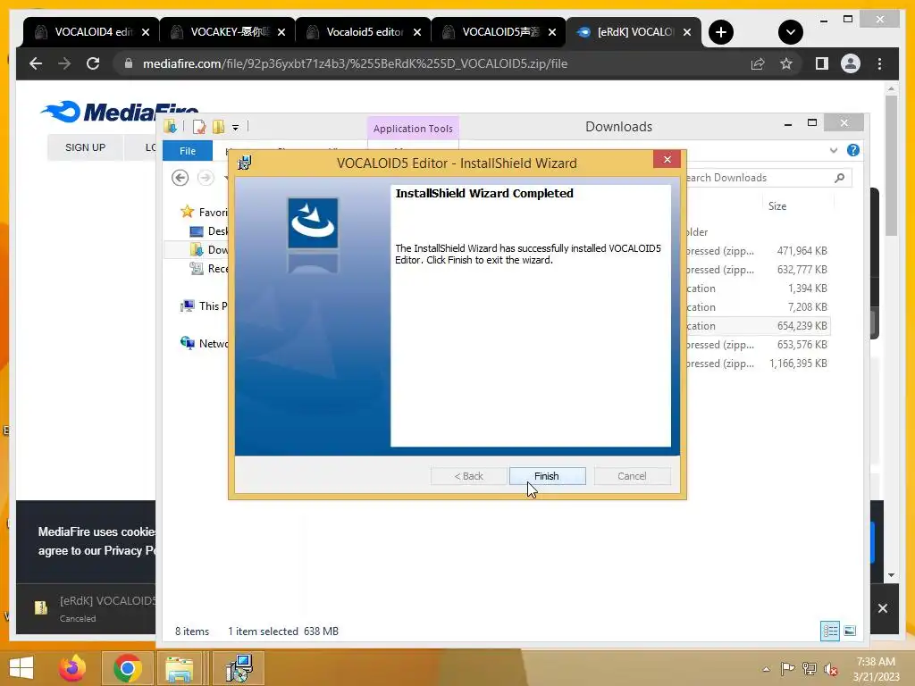Select the 653,576 KB file row
The height and width of the screenshot is (686, 915).
757,344
